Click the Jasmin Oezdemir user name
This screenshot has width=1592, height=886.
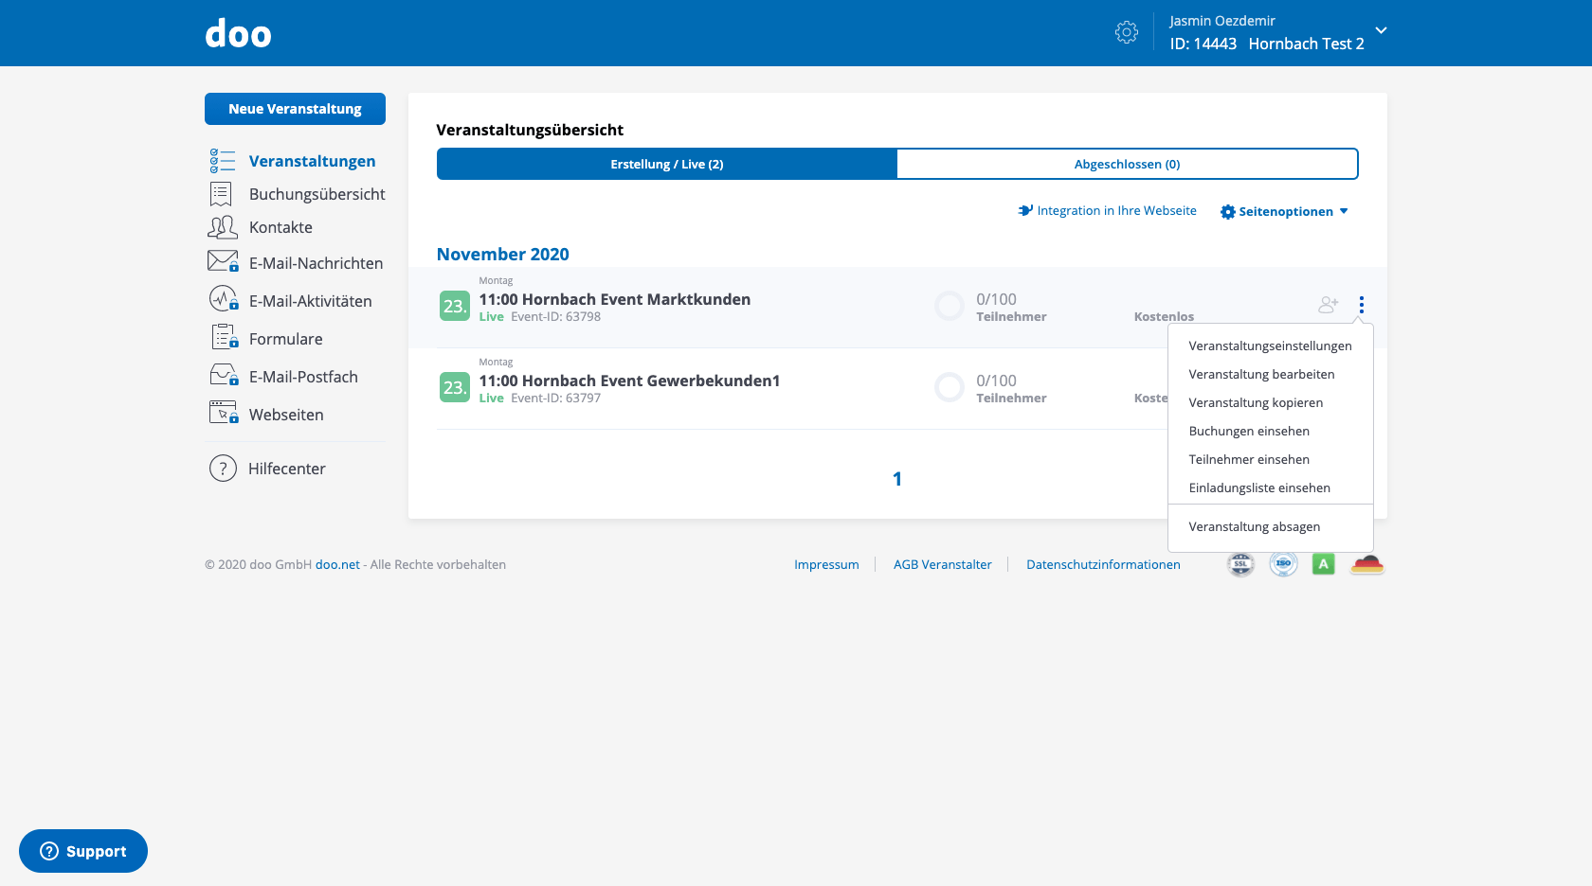pyautogui.click(x=1222, y=21)
